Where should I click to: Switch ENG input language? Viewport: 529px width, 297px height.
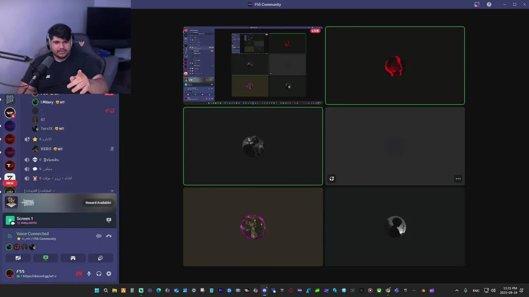click(476, 290)
